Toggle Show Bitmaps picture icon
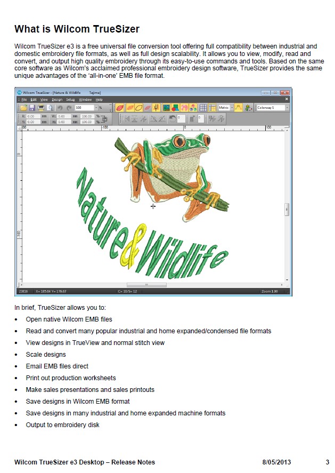Screen dimensions: 335x473 pos(166,108)
